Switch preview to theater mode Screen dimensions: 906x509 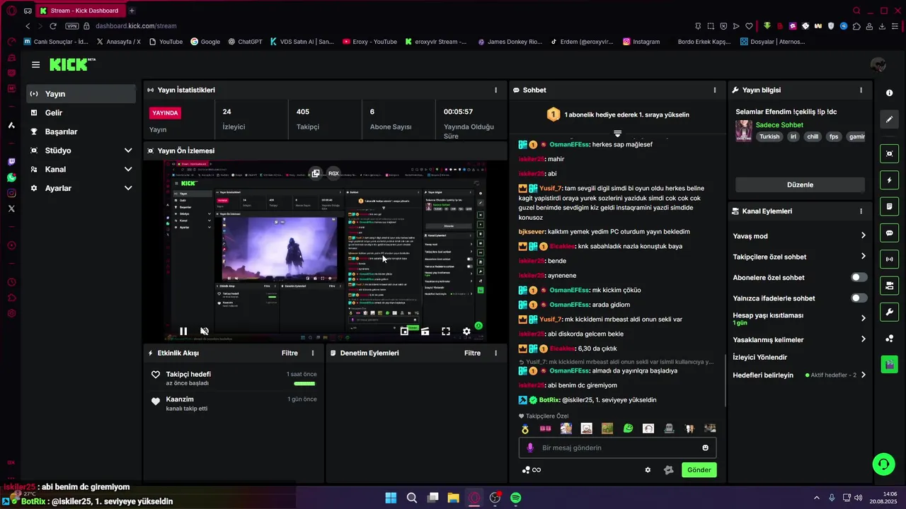coord(425,331)
